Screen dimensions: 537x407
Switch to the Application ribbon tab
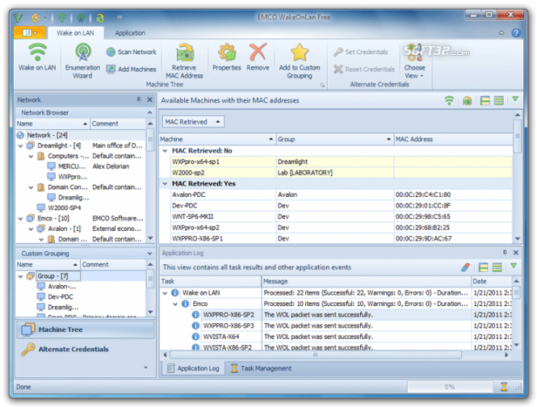pyautogui.click(x=130, y=33)
